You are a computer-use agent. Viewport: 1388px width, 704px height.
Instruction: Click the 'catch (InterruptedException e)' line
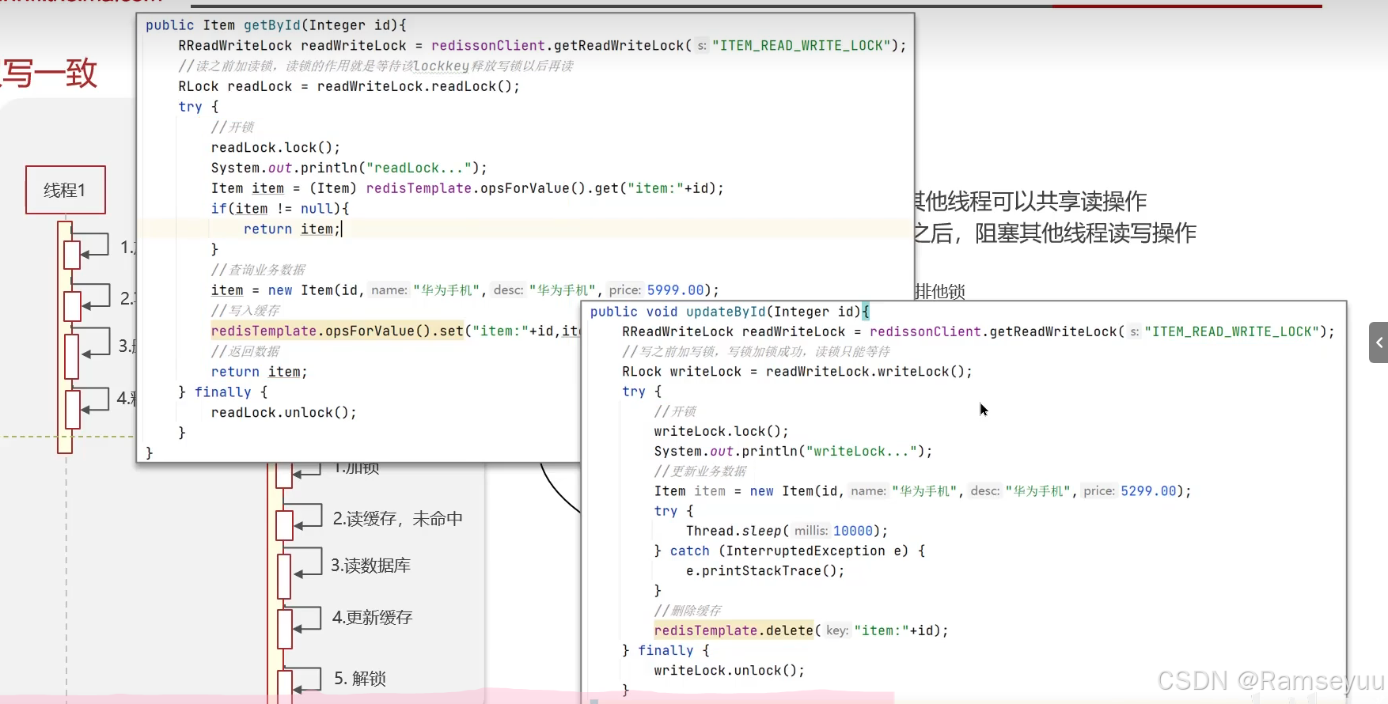tap(789, 551)
